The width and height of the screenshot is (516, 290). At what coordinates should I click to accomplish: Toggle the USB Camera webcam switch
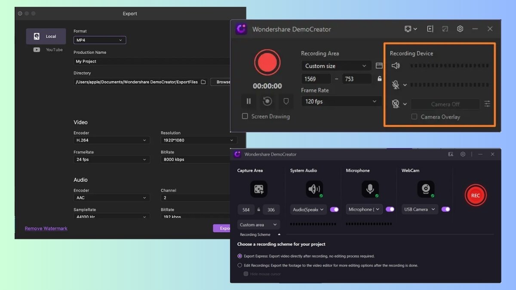pos(445,209)
